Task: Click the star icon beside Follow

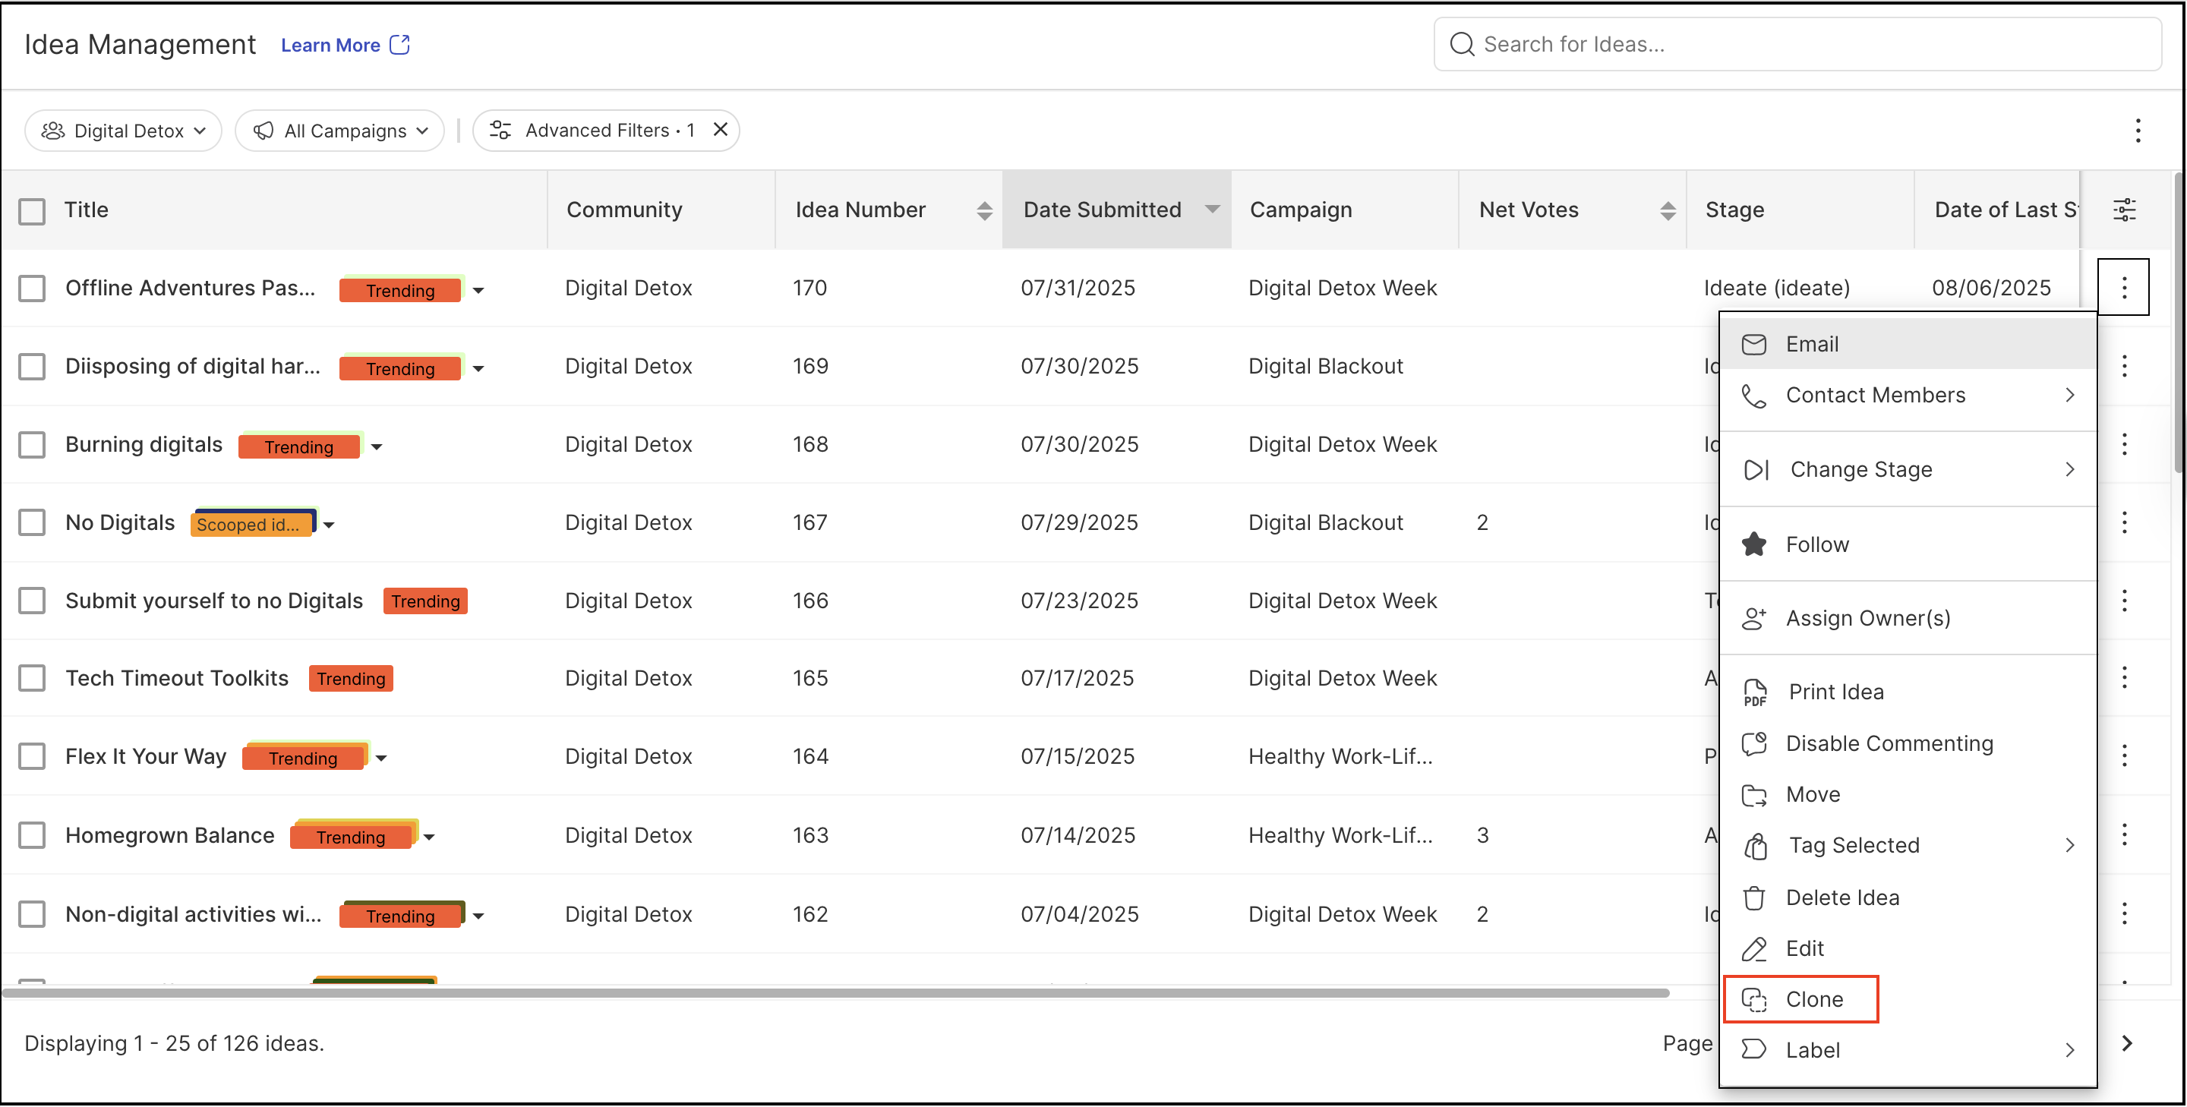Action: click(x=1753, y=544)
